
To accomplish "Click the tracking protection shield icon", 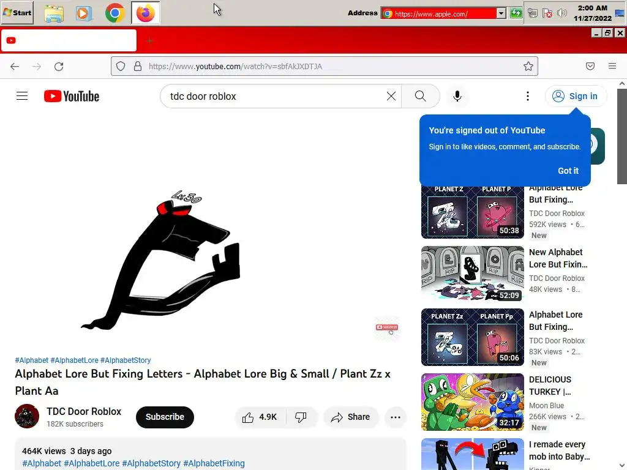I will tap(121, 66).
